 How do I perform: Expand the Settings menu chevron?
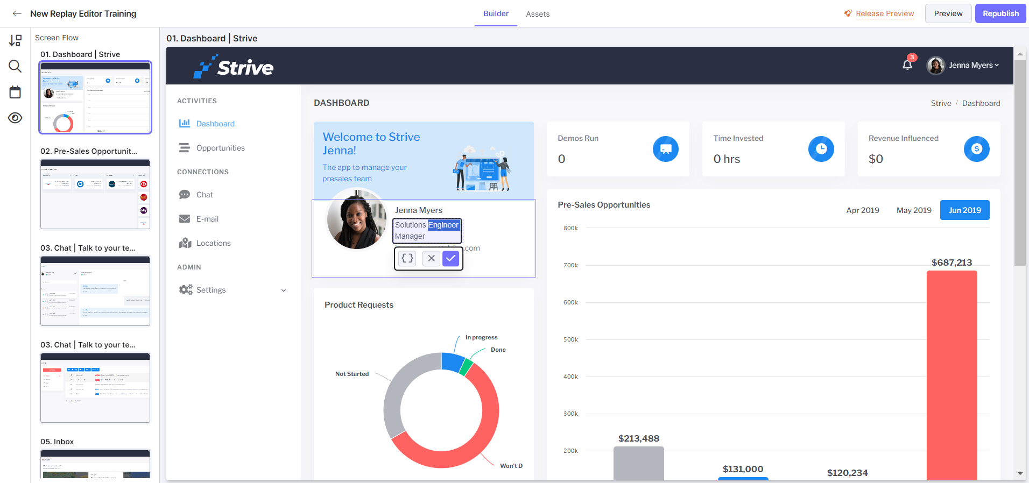coord(284,290)
